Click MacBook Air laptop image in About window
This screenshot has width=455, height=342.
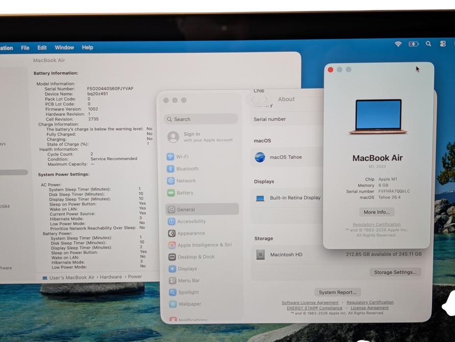tap(378, 117)
